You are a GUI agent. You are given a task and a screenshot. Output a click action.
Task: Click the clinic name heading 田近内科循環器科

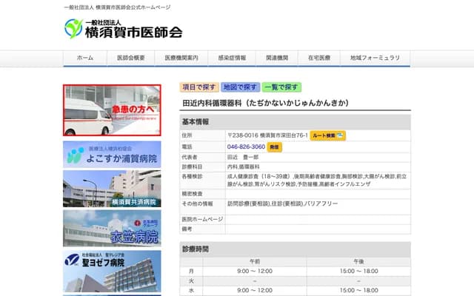coord(264,103)
